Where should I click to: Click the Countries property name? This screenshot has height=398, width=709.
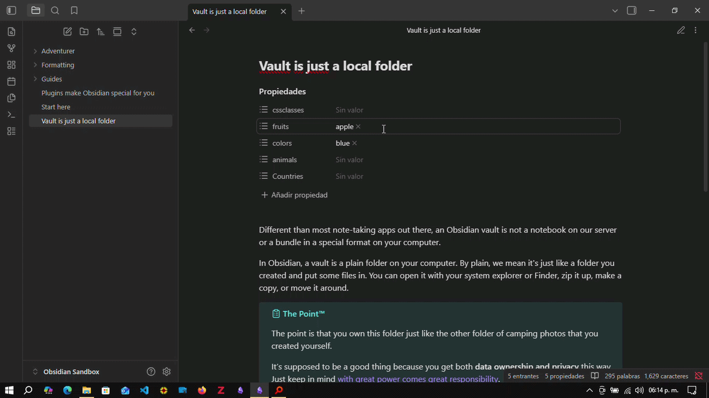click(287, 176)
